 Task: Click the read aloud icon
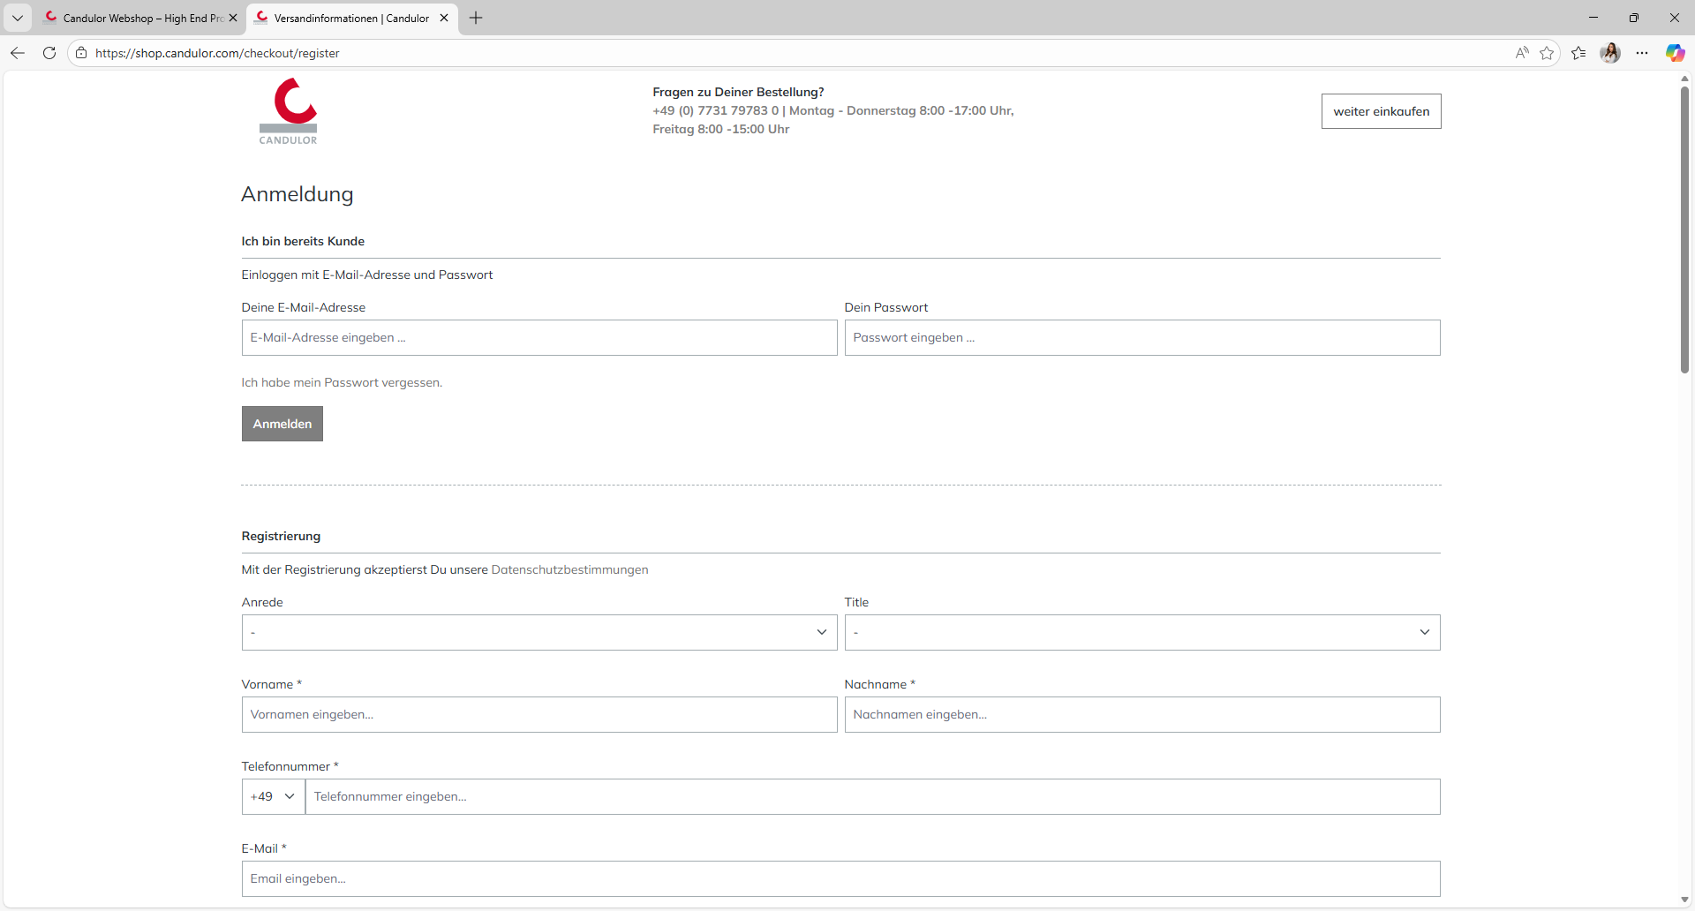click(x=1522, y=53)
